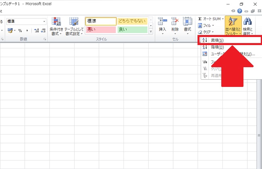Apply the Neutral (どちらでもない) cell style
Viewport: 262px width, 169px height.
(x=132, y=21)
